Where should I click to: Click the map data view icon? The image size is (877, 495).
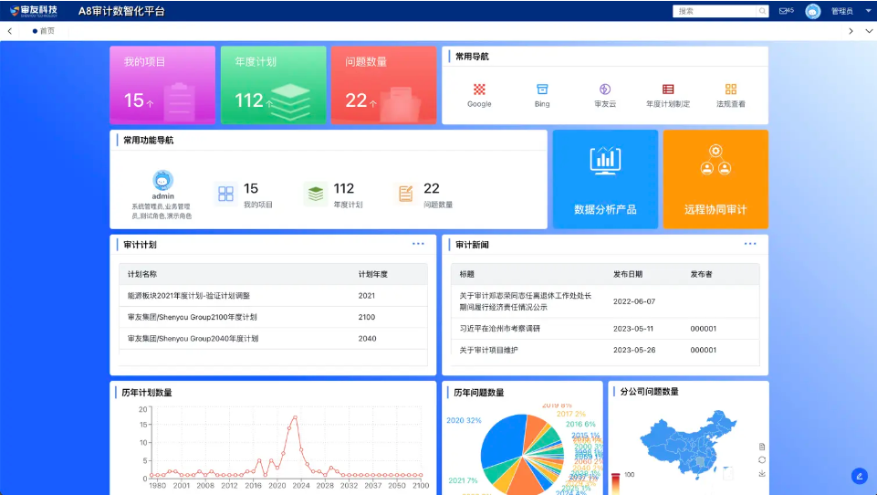point(762,447)
